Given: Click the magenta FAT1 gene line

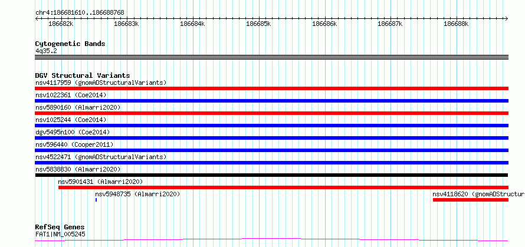Looking at the screenshot, I should pos(271,240).
